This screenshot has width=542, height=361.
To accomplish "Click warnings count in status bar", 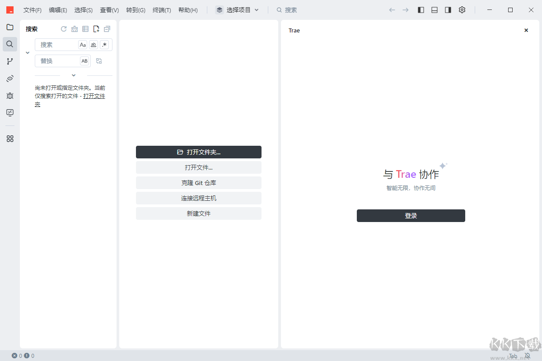I will pos(29,356).
